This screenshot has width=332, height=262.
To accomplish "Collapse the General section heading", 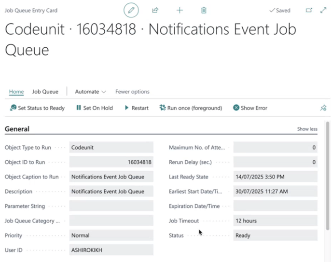I will (x=17, y=129).
